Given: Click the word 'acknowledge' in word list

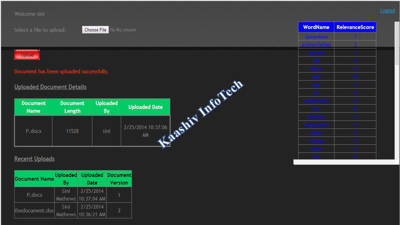Looking at the screenshot, I should coord(316,44).
